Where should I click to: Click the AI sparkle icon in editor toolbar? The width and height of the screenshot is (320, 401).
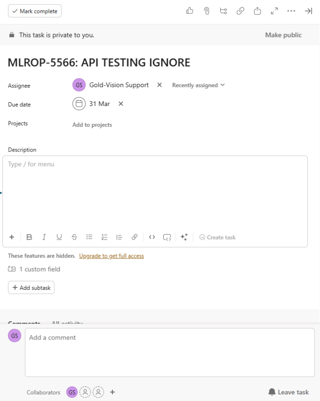pos(184,237)
